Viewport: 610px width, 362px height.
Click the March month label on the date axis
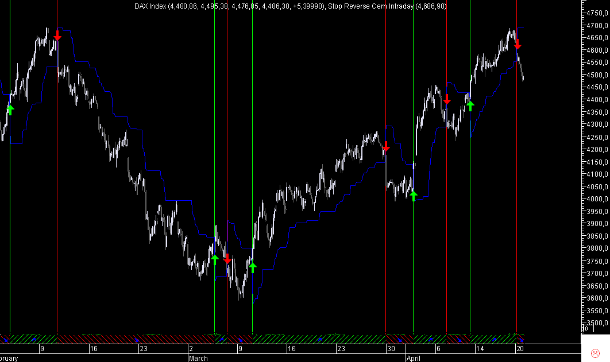198,358
